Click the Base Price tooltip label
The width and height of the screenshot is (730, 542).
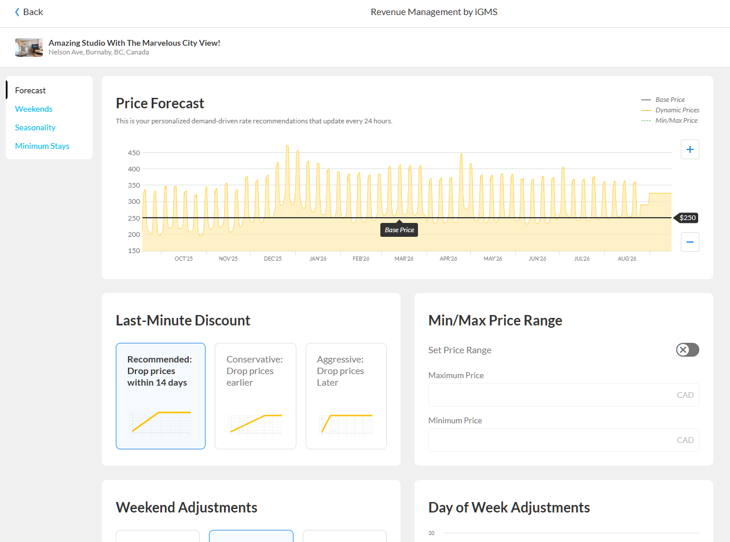[x=399, y=230]
